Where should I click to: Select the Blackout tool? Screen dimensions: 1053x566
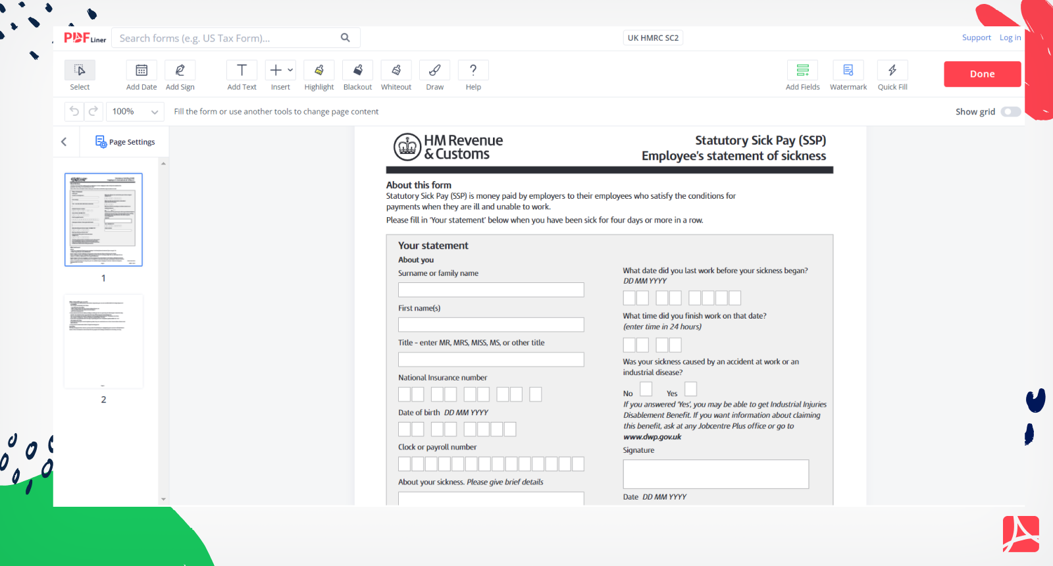[x=357, y=76]
